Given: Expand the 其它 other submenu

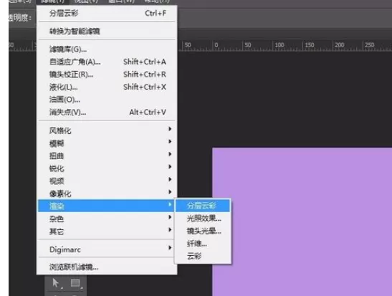Looking at the screenshot, I should point(107,231).
